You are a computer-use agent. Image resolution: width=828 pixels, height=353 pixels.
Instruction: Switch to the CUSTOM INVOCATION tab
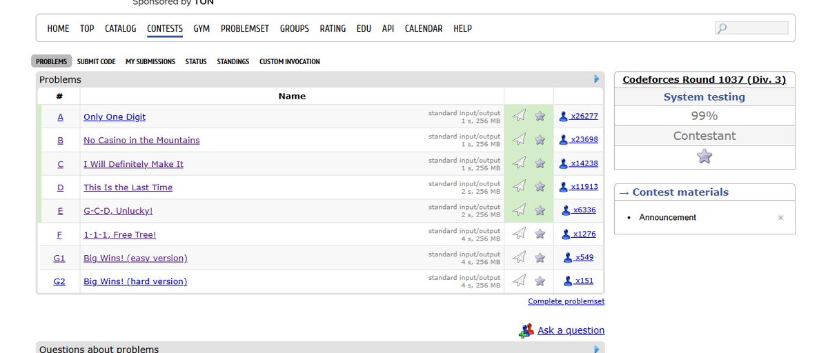290,61
